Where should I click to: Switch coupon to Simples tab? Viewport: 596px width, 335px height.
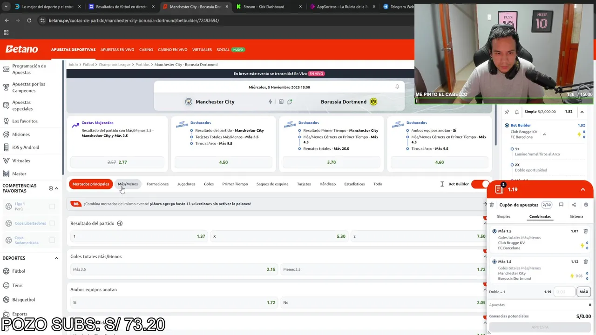point(503,216)
